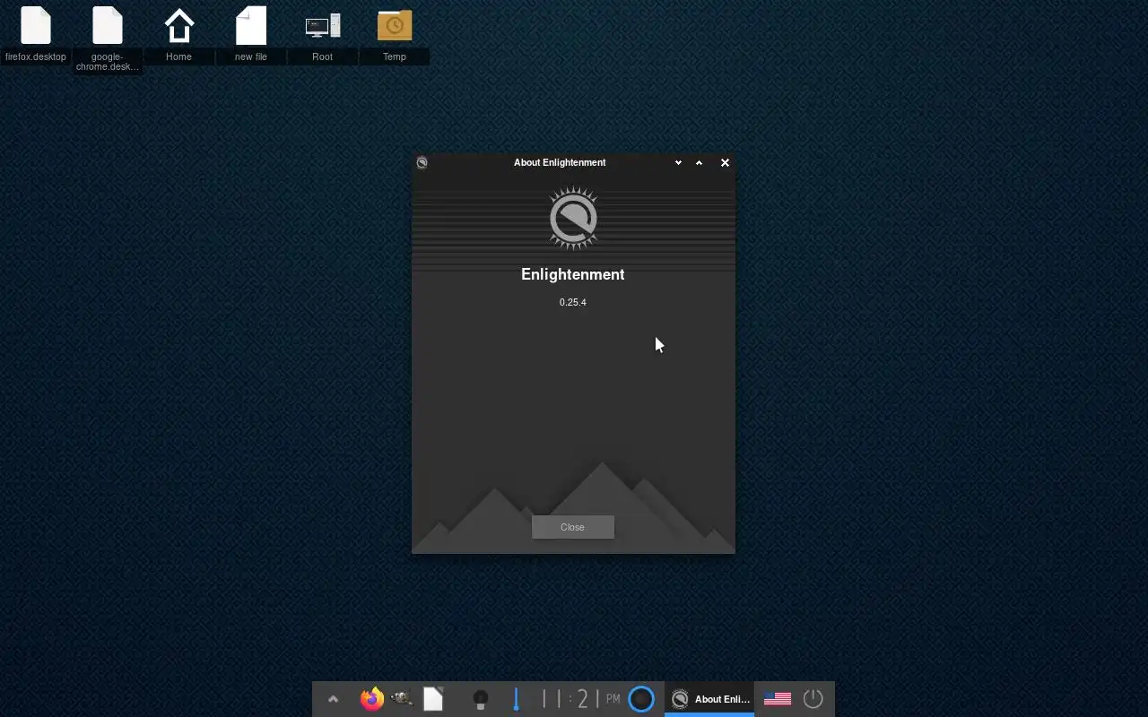
Task: Click the Enlightenment logo in About dialog
Action: coord(573,218)
